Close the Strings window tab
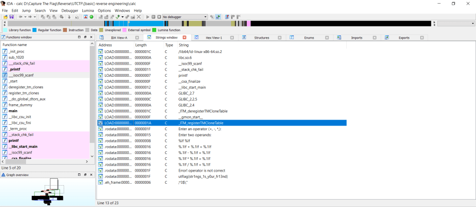This screenshot has height=207, width=476. click(x=185, y=37)
